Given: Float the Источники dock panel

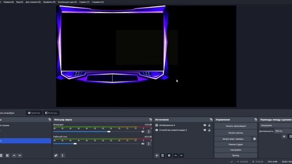Looking at the screenshot, I should 211,119.
